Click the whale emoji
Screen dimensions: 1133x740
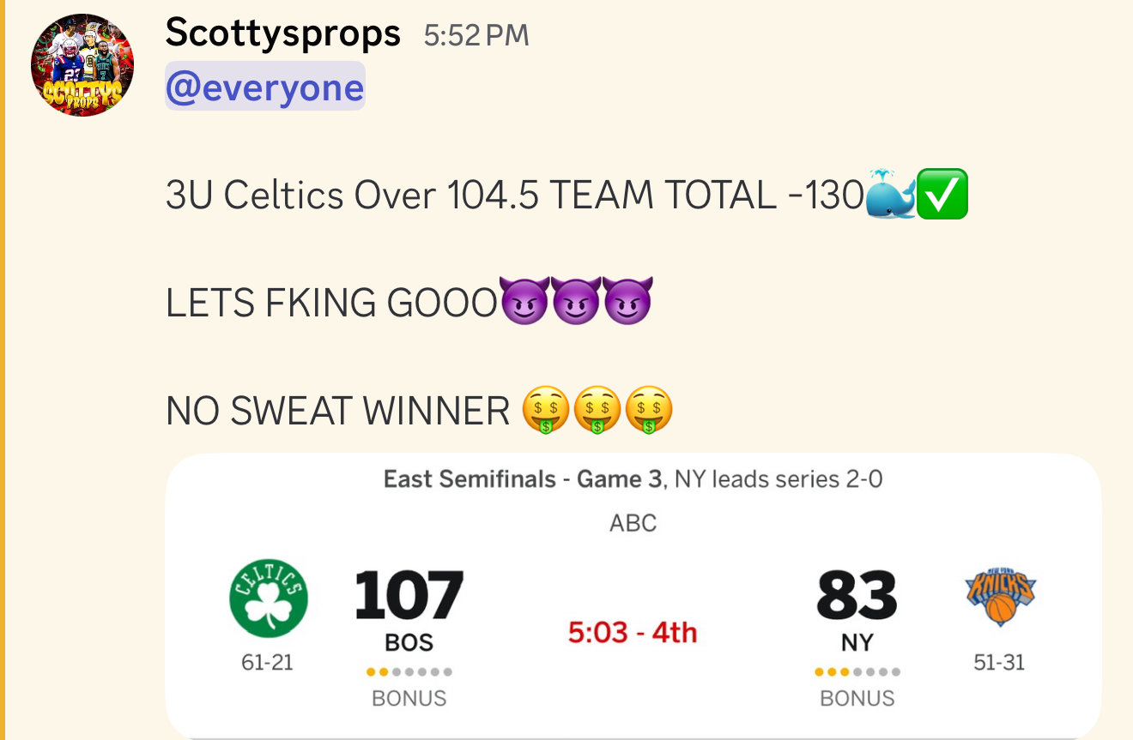click(891, 195)
